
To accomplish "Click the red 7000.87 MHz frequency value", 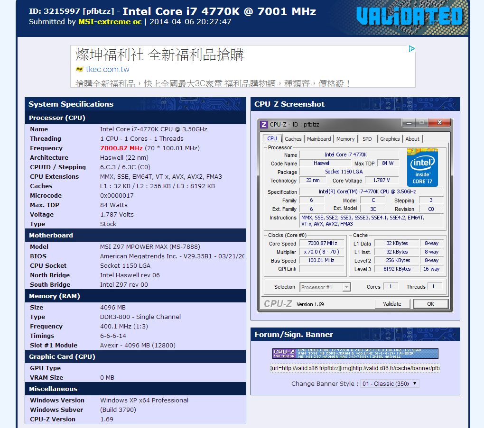I will pos(121,148).
